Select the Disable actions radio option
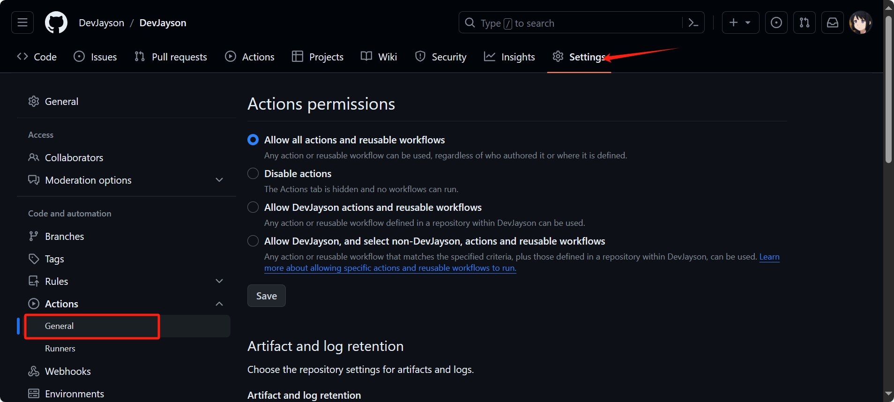This screenshot has width=894, height=402. [253, 173]
